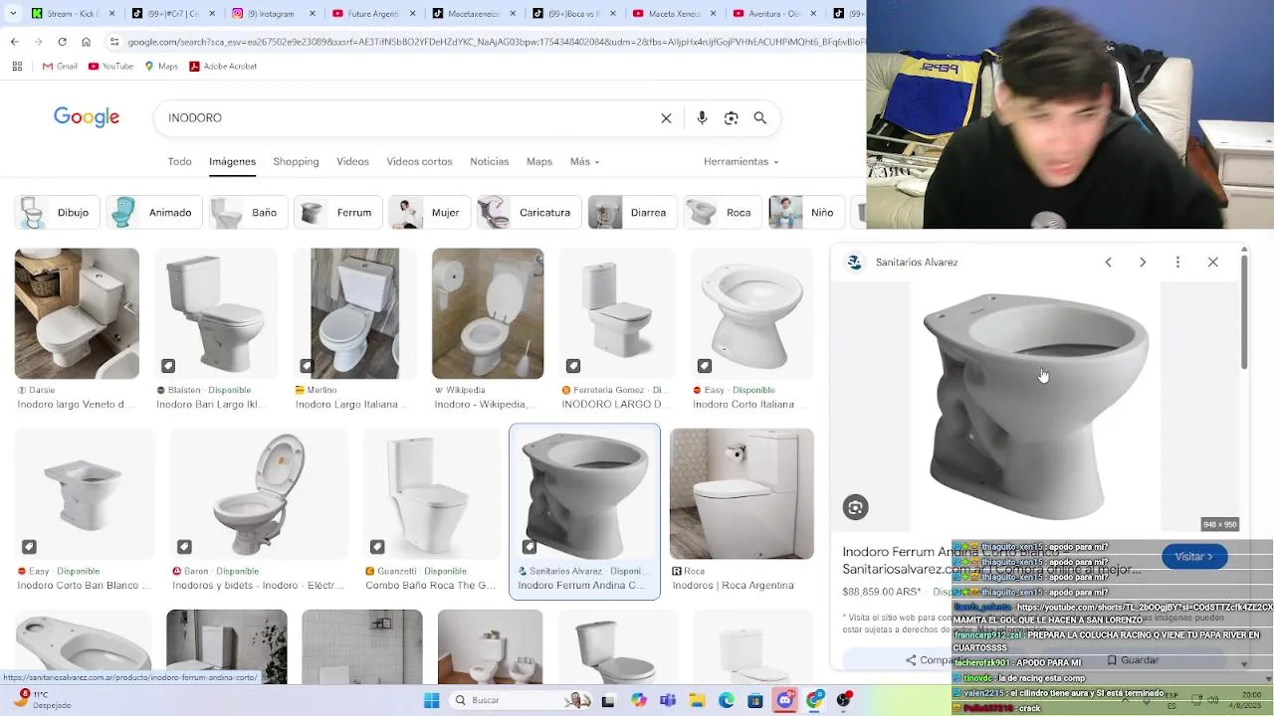Screen dimensions: 1274x716
Task: Open Blaisten Inodoro Bari Largo image
Action: (x=215, y=313)
